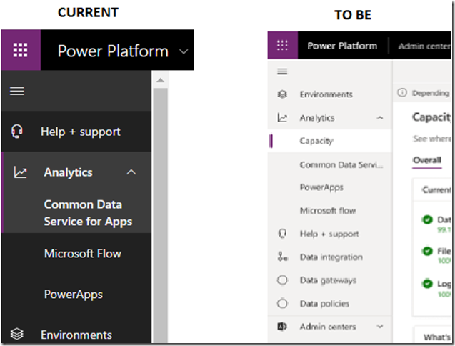Click green check icon beside File entry
455x346 pixels.
[x=427, y=251]
